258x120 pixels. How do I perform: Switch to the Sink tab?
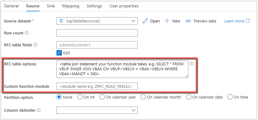coord(51,6)
